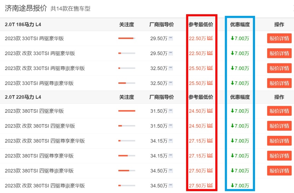
Task: Click 共14款在售车型 text in title
Action: click(70, 9)
